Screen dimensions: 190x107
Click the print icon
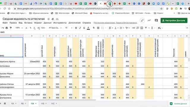tap(7, 28)
